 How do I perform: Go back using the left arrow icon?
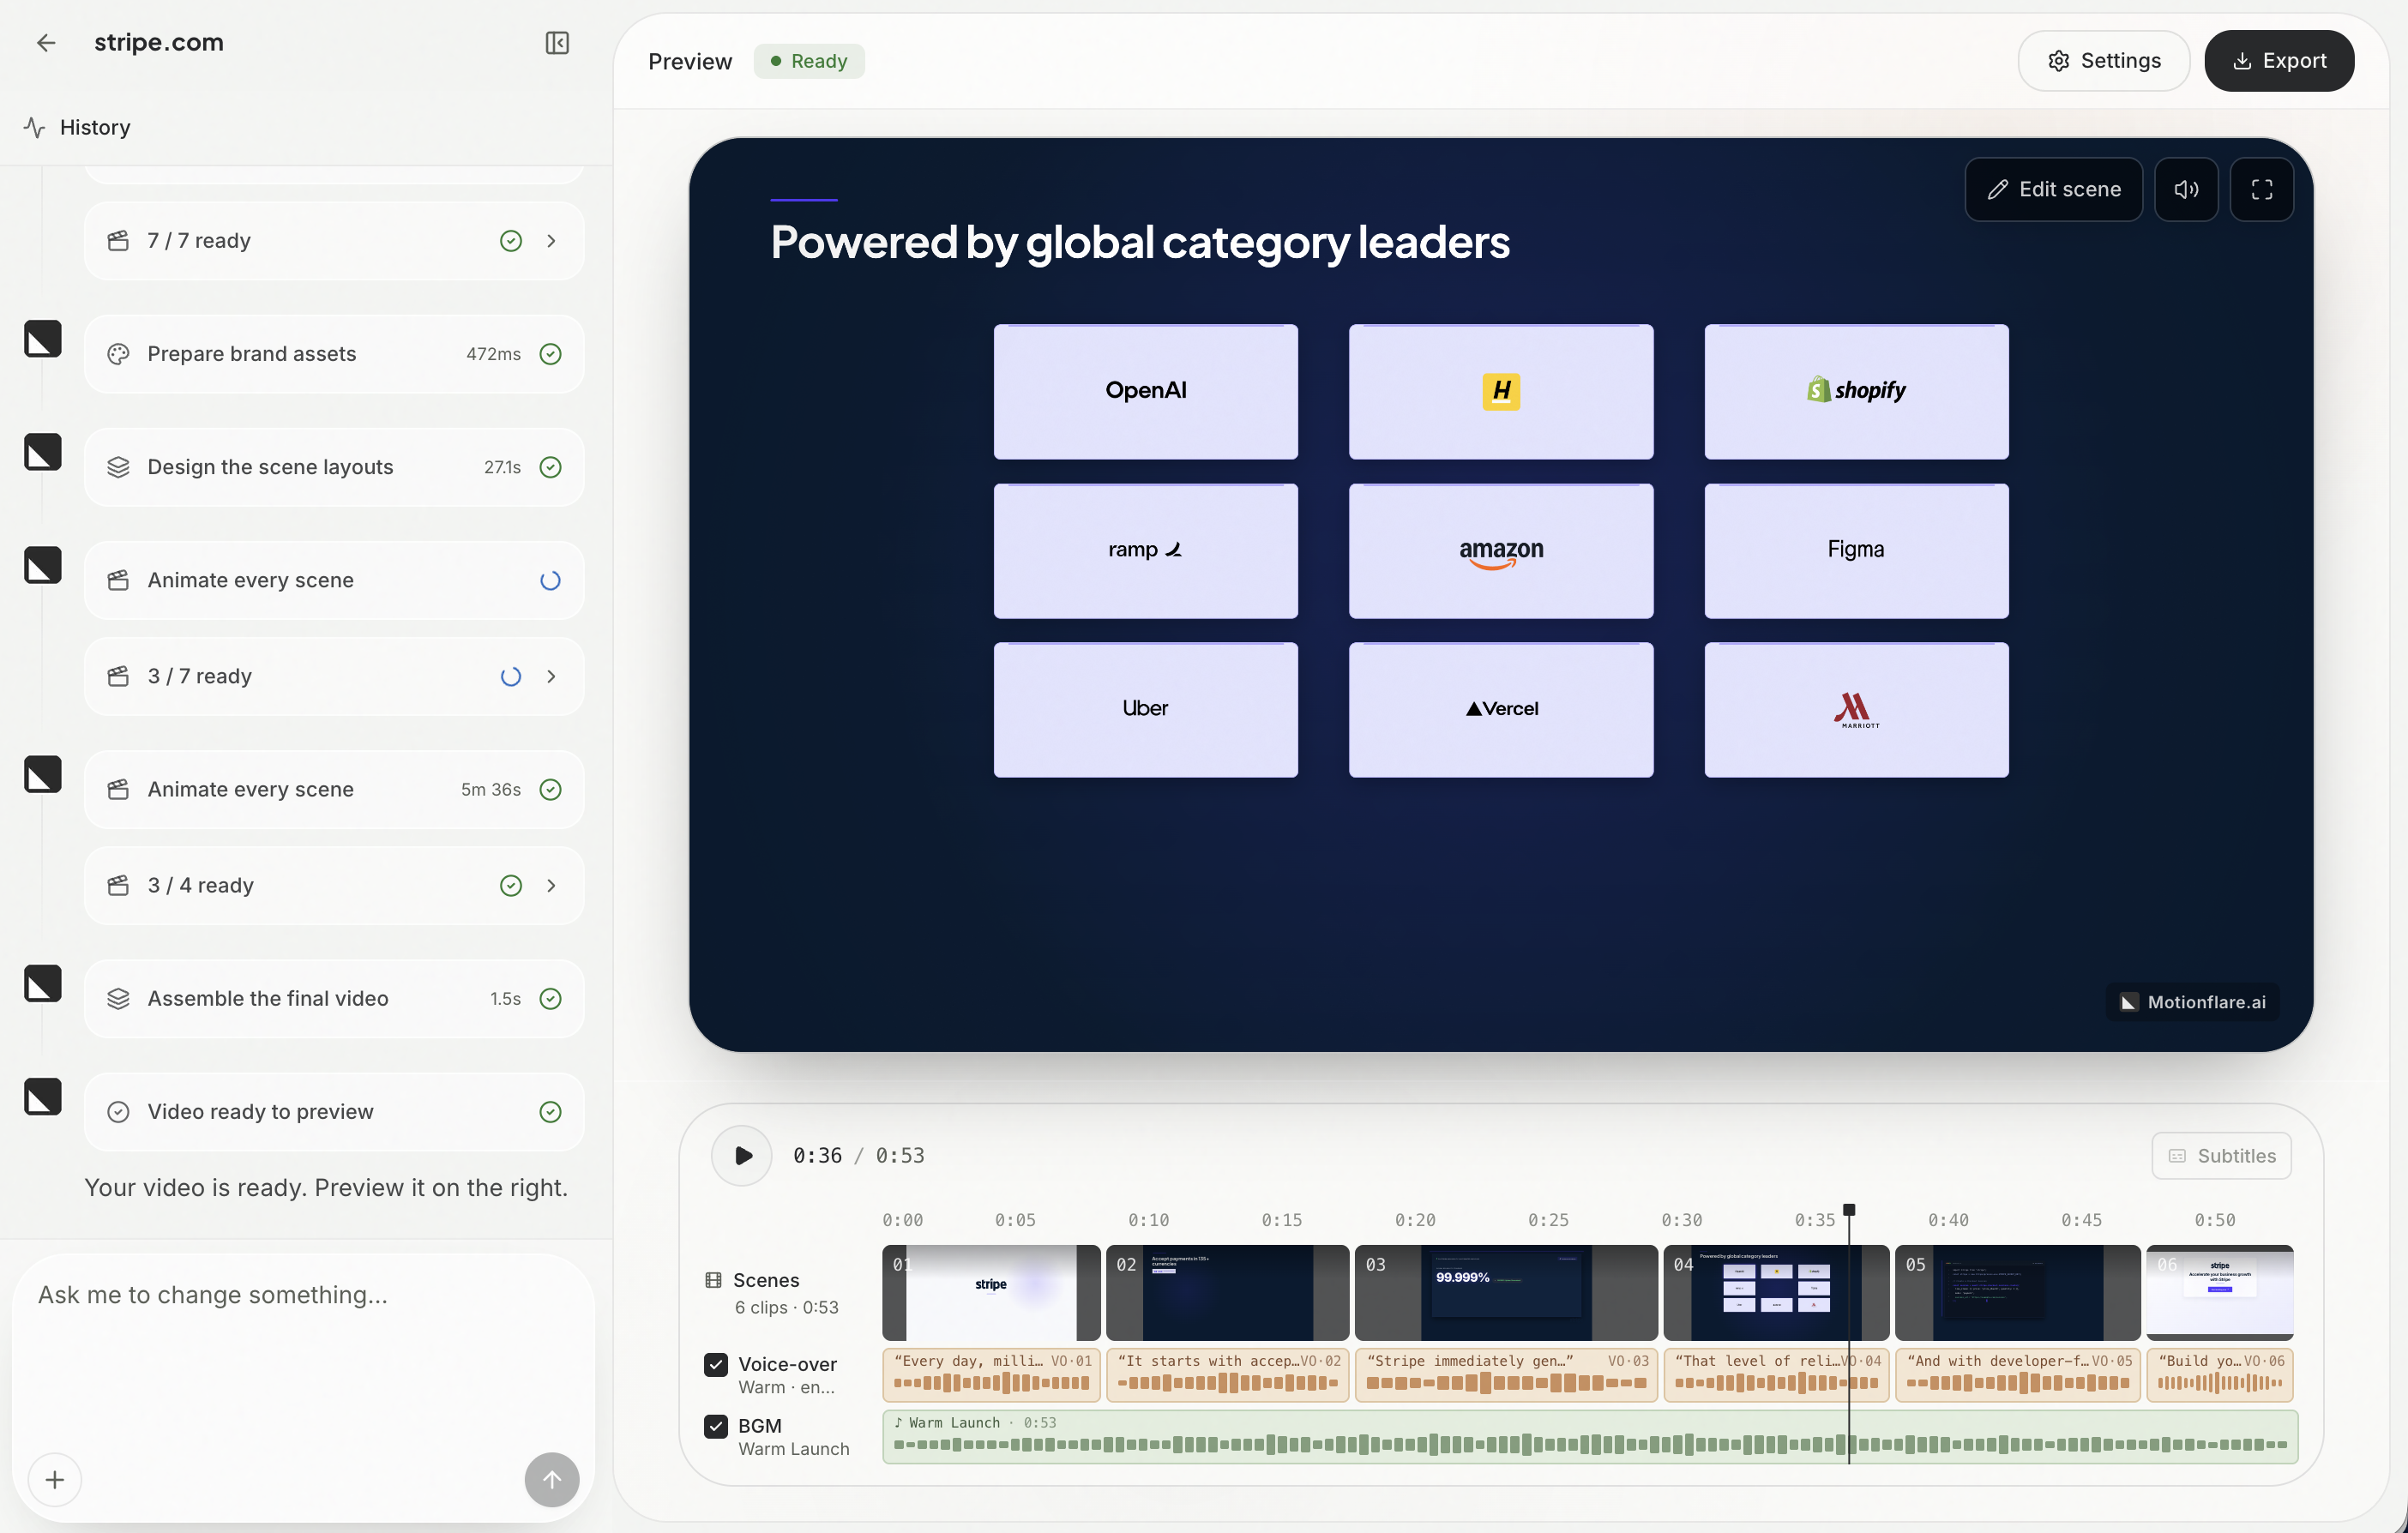46,43
